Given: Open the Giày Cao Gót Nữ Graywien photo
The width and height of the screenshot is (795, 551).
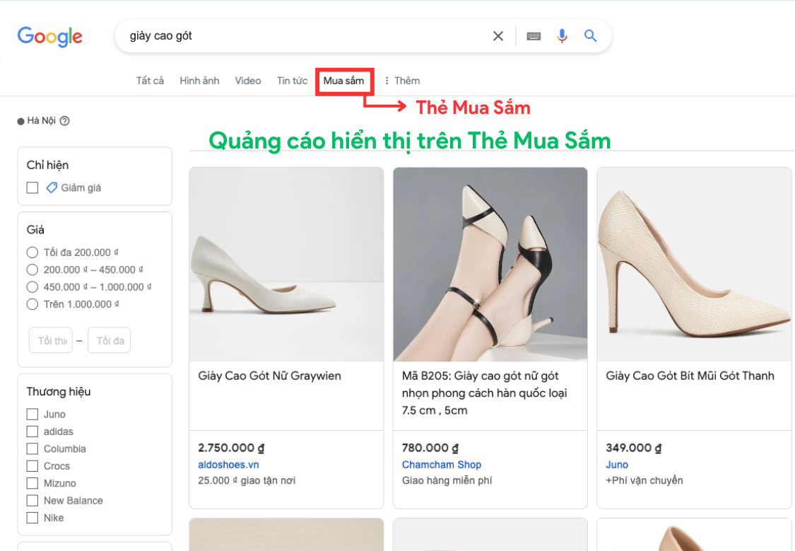Looking at the screenshot, I should tap(285, 264).
